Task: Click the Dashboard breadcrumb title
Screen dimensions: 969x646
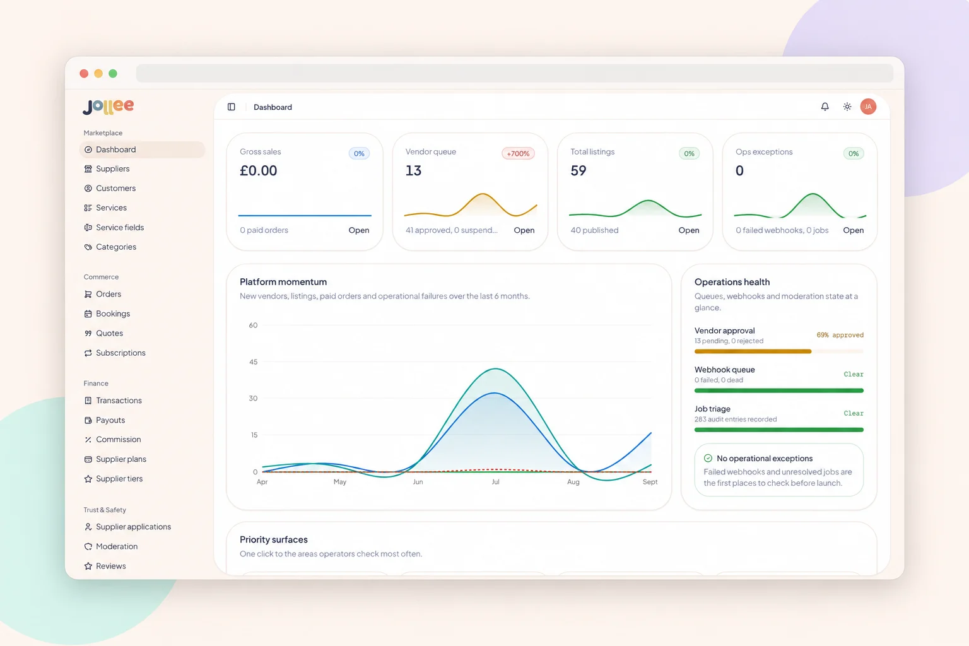Action: (273, 107)
